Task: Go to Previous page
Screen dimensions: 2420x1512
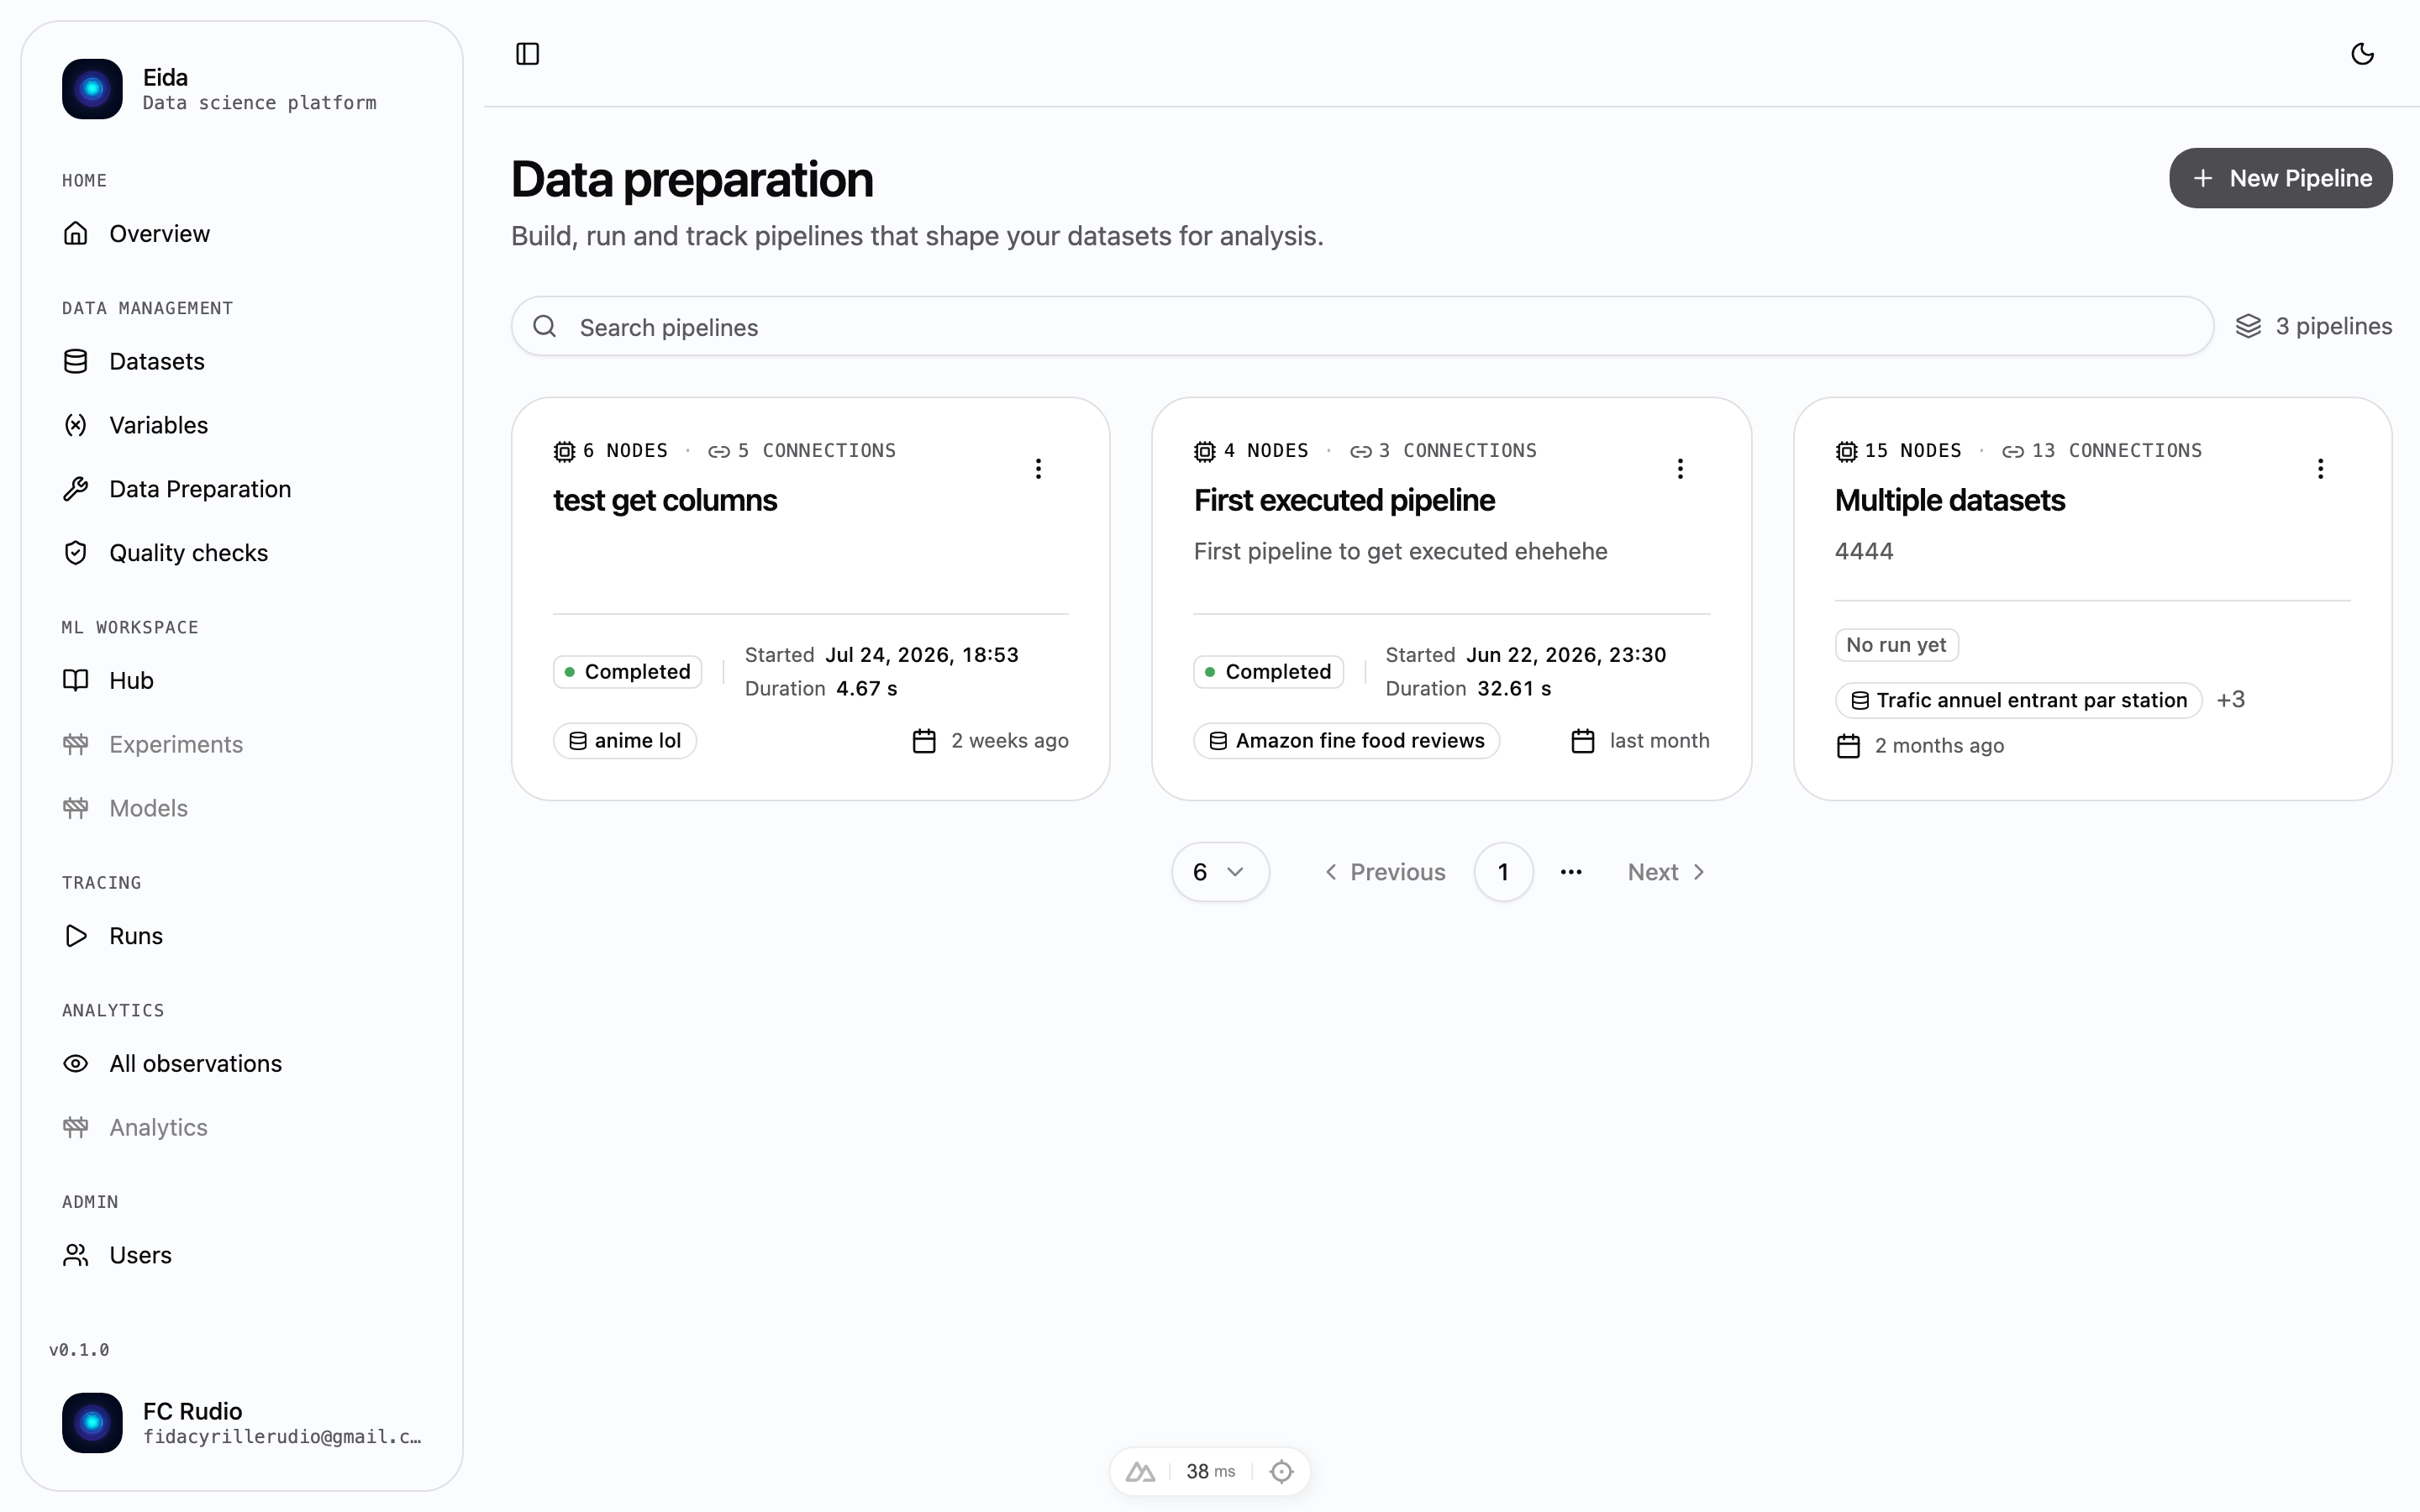Action: tap(1385, 872)
